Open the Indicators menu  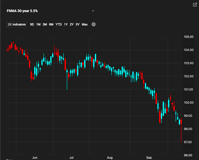[17, 25]
